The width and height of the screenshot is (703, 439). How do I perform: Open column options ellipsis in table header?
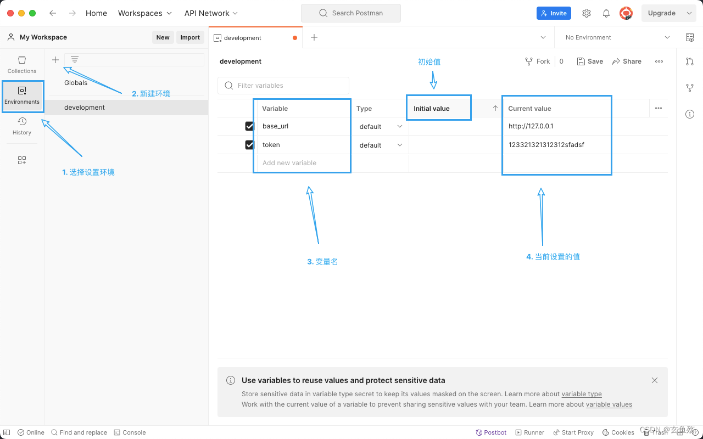[659, 108]
